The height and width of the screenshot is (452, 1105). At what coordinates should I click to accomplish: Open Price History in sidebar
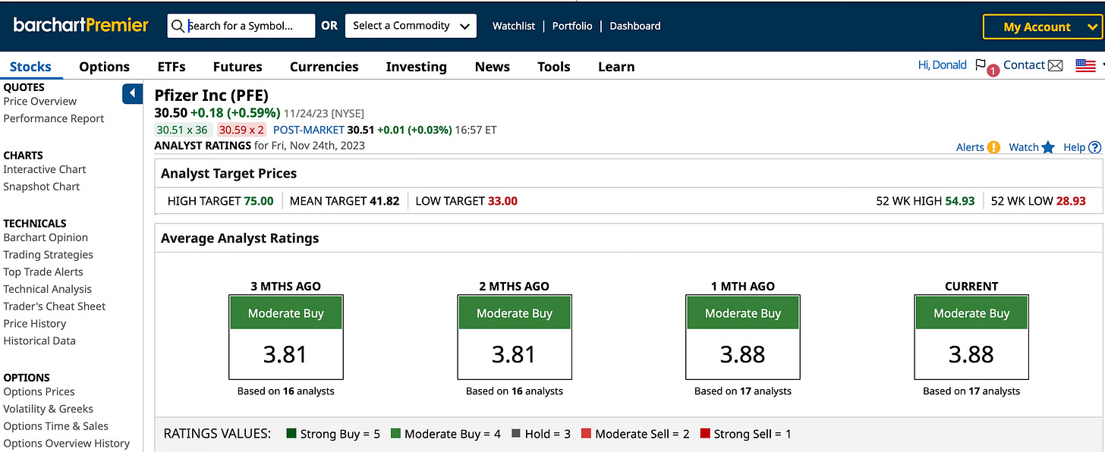pos(35,324)
